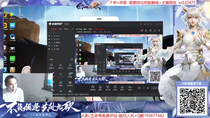Click the stream preview canvas
The width and height of the screenshot is (210, 118).
[119, 59]
